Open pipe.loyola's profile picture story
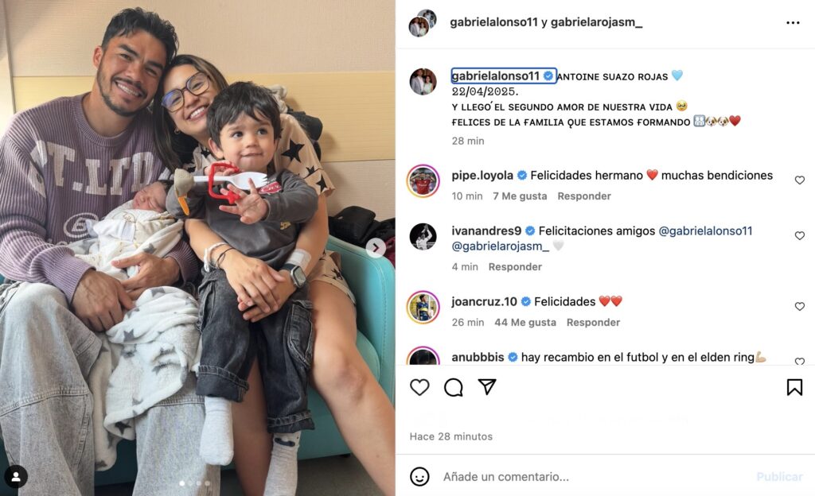 point(423,181)
